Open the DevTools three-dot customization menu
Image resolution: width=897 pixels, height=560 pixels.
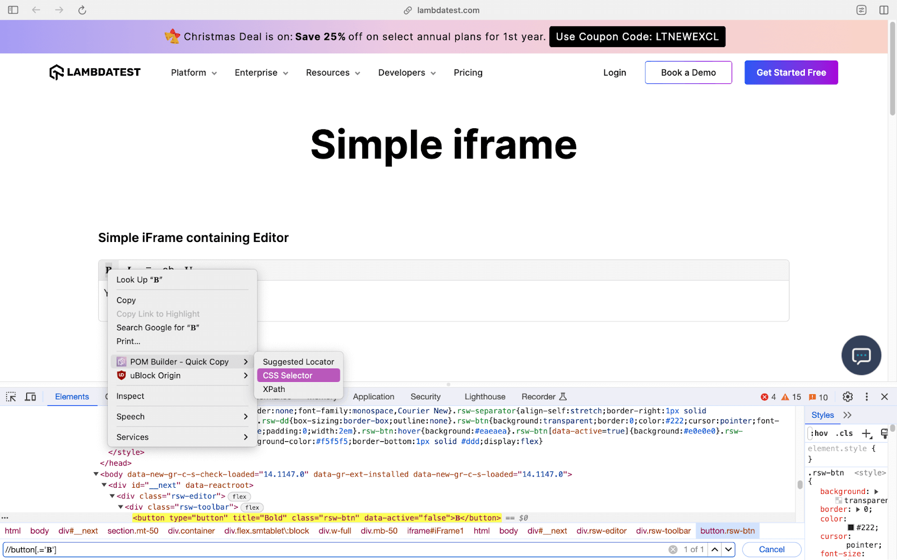866,396
